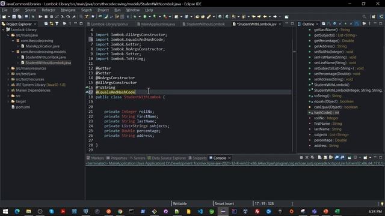Click the Save toolbar icon
The height and width of the screenshot is (216, 385).
tap(14, 17)
